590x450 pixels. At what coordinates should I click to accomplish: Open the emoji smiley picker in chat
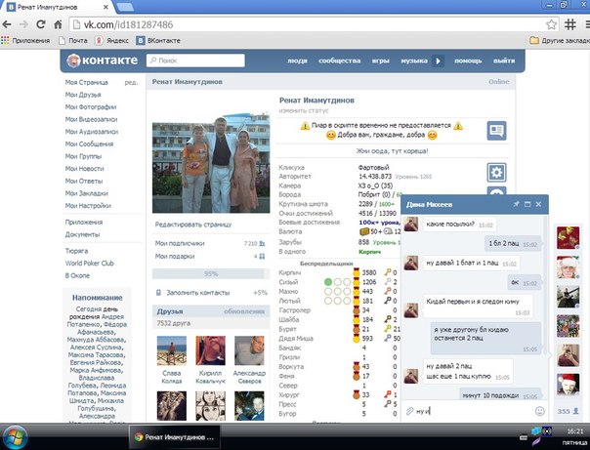pyautogui.click(x=539, y=411)
